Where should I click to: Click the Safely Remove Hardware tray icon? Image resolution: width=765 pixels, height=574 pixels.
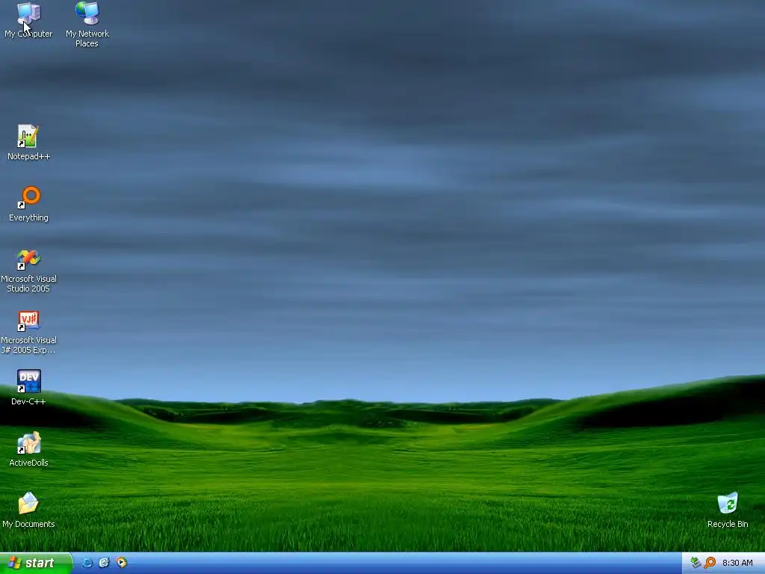click(696, 563)
